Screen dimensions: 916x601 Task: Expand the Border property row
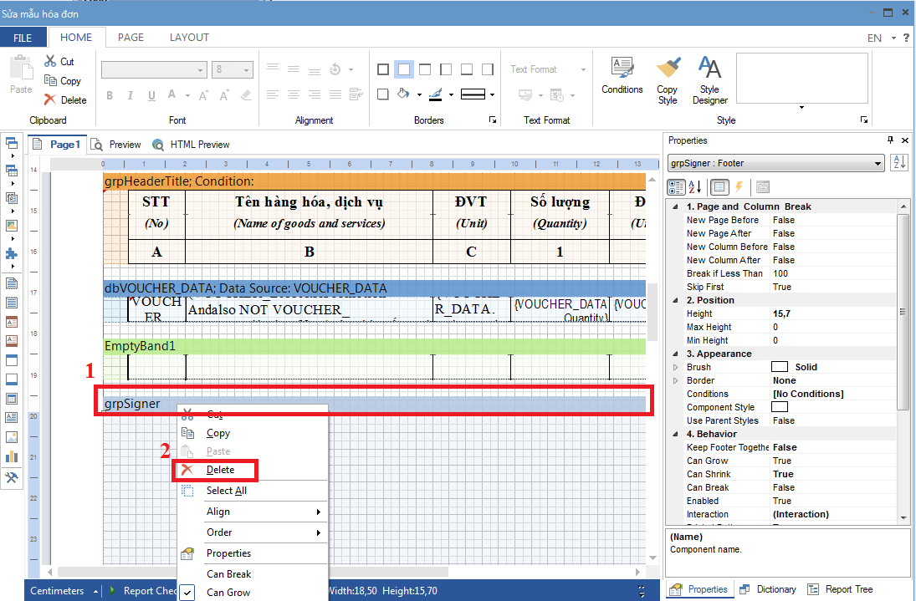pyautogui.click(x=675, y=380)
